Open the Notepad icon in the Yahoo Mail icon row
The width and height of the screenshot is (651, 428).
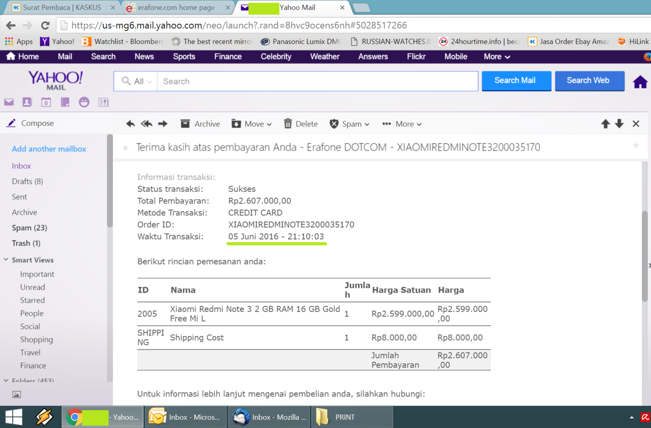coord(65,102)
